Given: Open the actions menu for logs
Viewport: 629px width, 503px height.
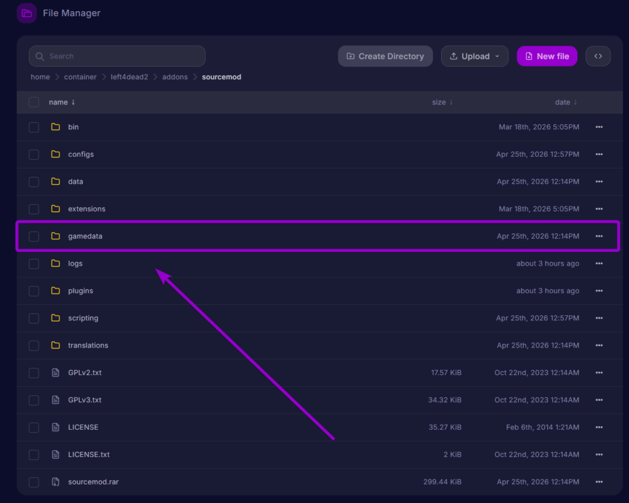Looking at the screenshot, I should [x=599, y=263].
